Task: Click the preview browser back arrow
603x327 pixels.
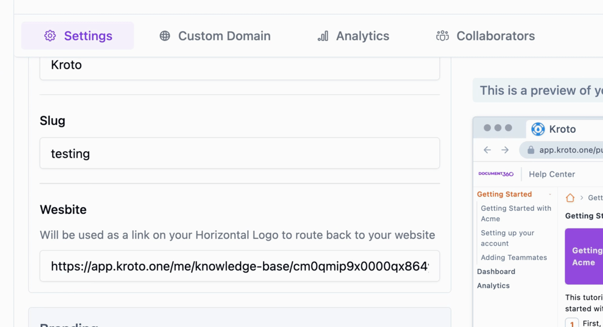Action: [487, 150]
